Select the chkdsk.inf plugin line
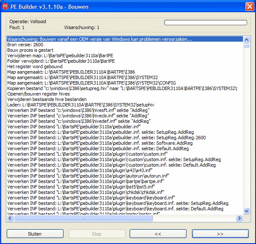 tap(125, 192)
